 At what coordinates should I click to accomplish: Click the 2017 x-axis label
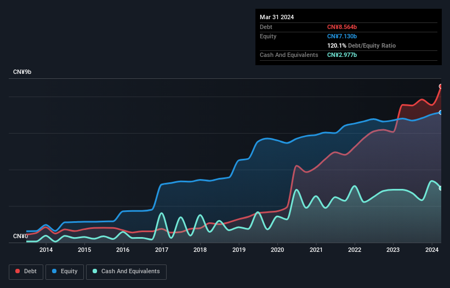(x=162, y=250)
